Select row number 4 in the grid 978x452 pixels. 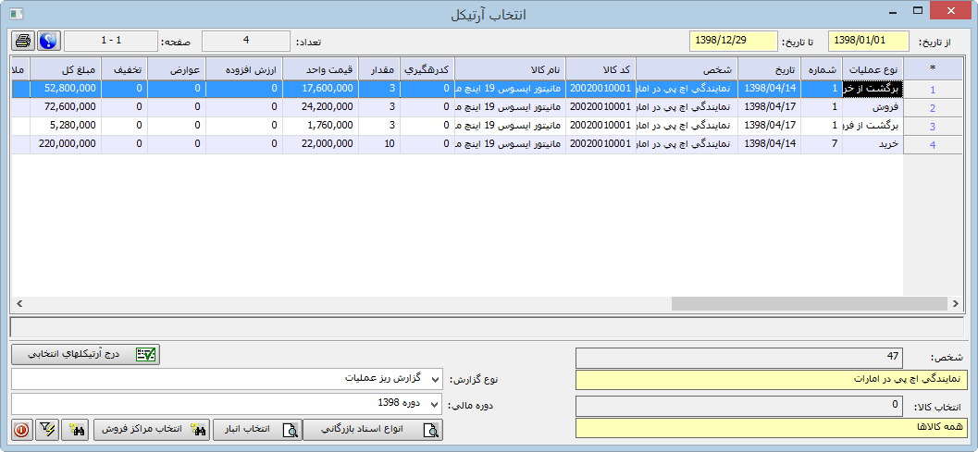click(x=932, y=145)
